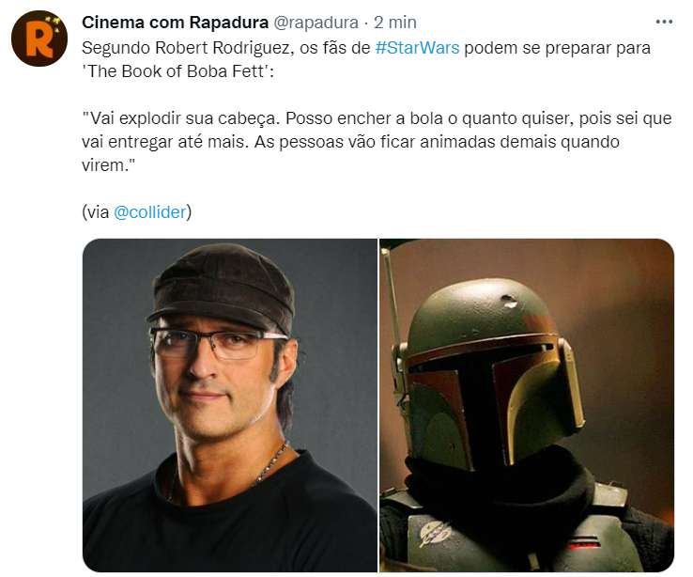Image resolution: width=693 pixels, height=577 pixels.
Task: Click the @rapadura handle
Action: (316, 23)
